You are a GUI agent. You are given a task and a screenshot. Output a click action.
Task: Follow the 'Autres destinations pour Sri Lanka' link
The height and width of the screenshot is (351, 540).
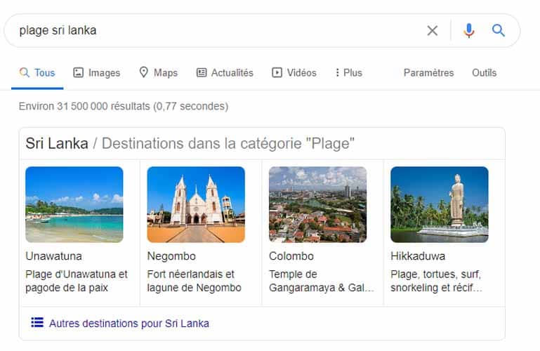click(x=129, y=324)
